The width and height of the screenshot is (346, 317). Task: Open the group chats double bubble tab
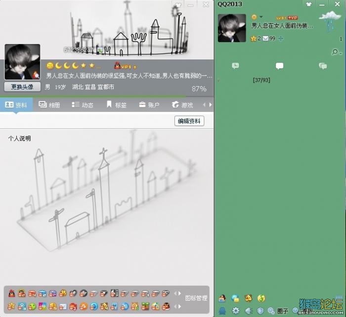coord(323,66)
